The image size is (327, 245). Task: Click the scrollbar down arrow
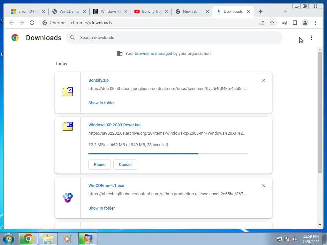[320, 225]
